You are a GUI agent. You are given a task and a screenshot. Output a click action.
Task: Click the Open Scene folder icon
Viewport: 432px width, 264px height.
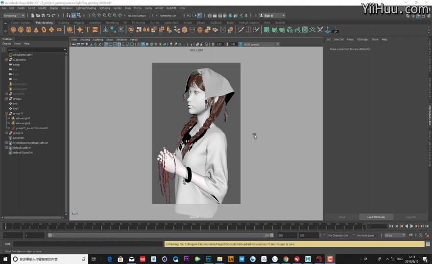coord(38,16)
